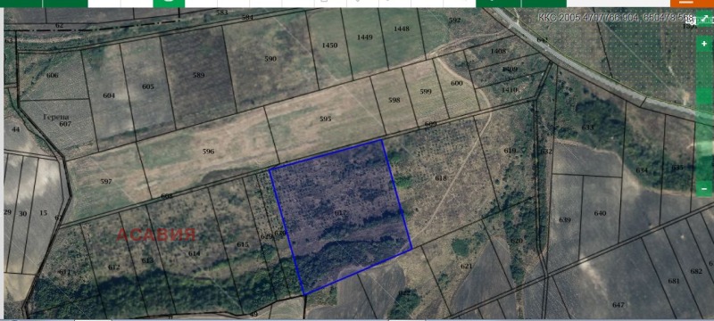Select parcel 615
Screen dimensions: 714x321
pos(243,244)
